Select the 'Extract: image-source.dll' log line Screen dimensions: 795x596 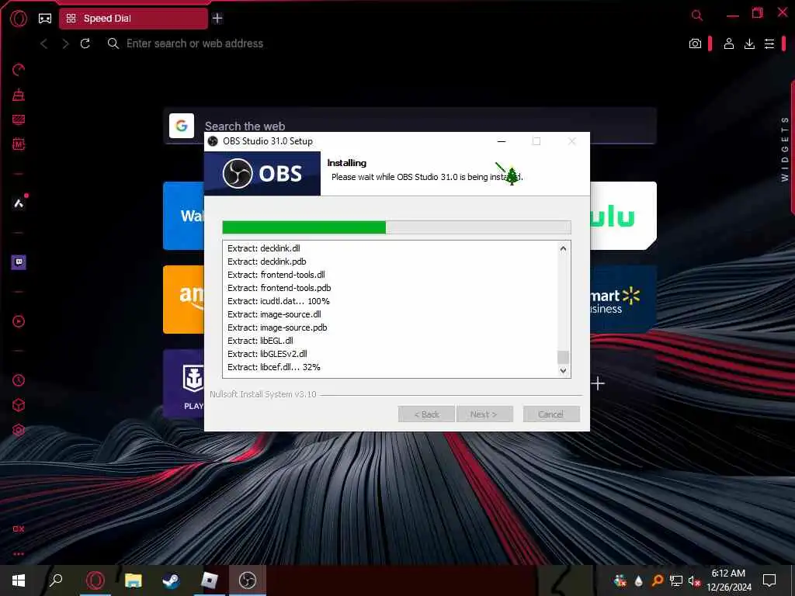point(274,314)
